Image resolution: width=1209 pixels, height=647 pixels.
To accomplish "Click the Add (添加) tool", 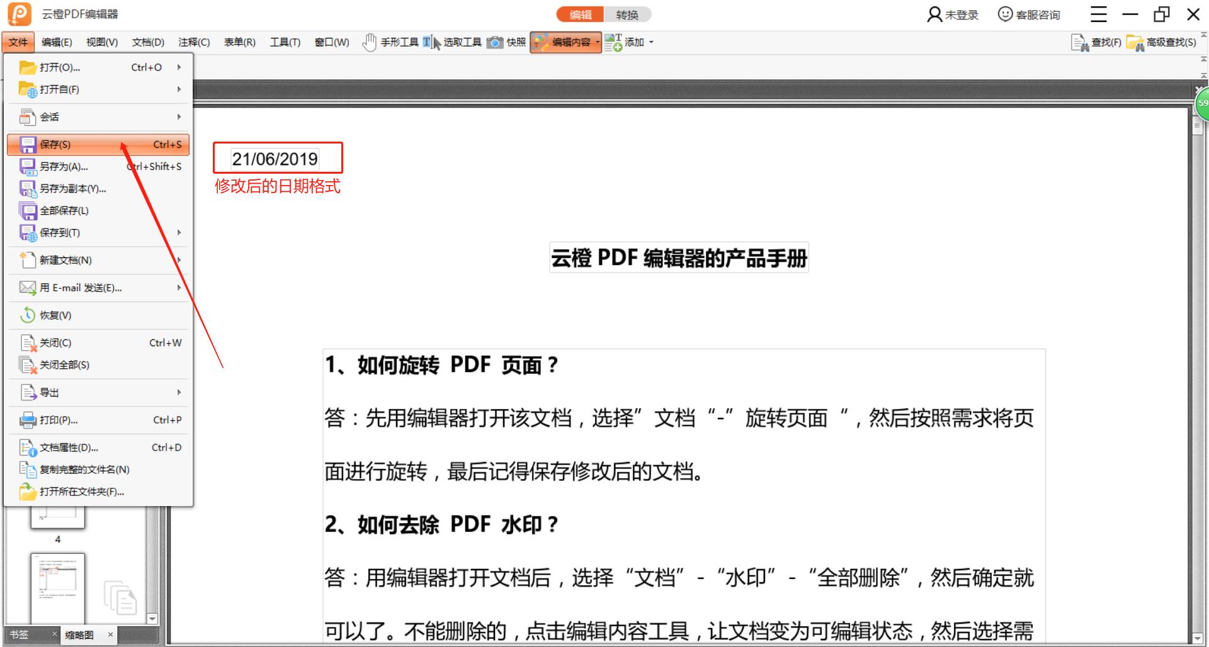I will 624,42.
